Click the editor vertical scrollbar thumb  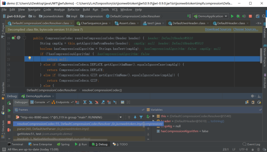point(261,56)
